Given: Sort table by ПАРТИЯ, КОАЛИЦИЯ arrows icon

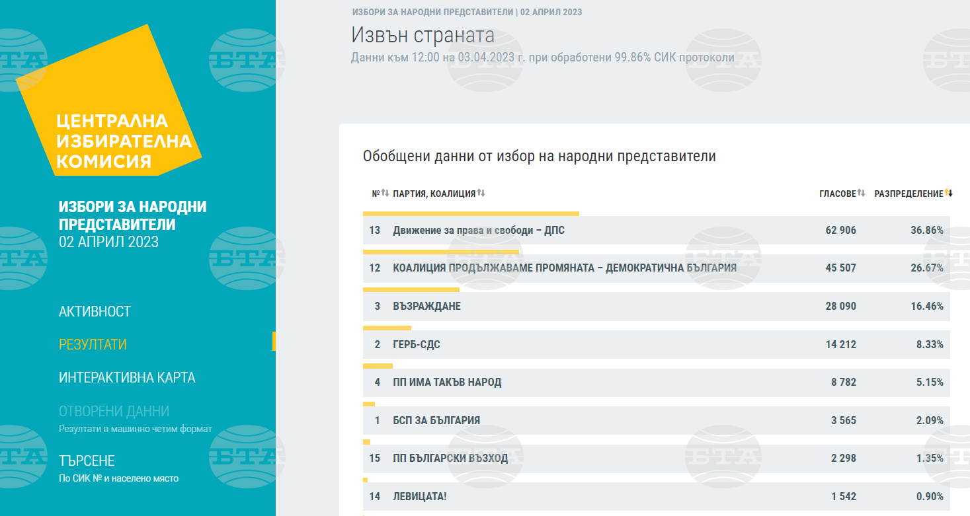Looking at the screenshot, I should point(481,193).
